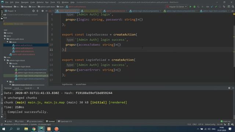Switch to the admin-login-block.component.ts editor tab

[145, 11]
